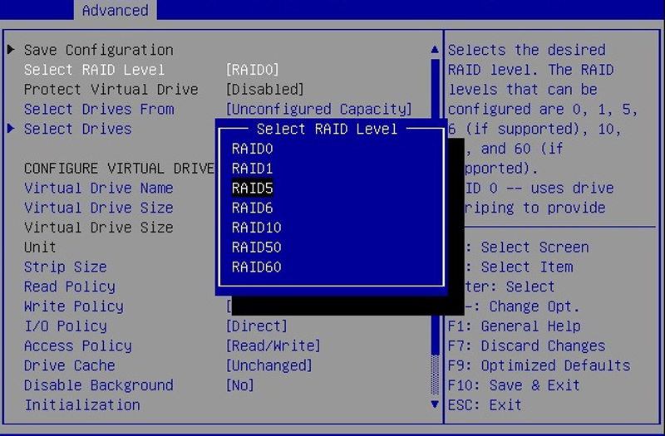Viewport: 665px width, 436px height.
Task: Open the I/O Policy Direct option
Action: click(257, 326)
